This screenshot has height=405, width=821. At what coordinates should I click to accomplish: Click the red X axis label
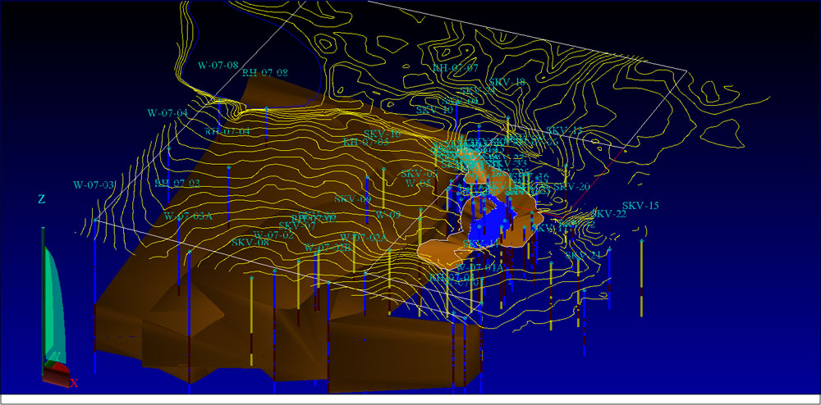point(74,383)
